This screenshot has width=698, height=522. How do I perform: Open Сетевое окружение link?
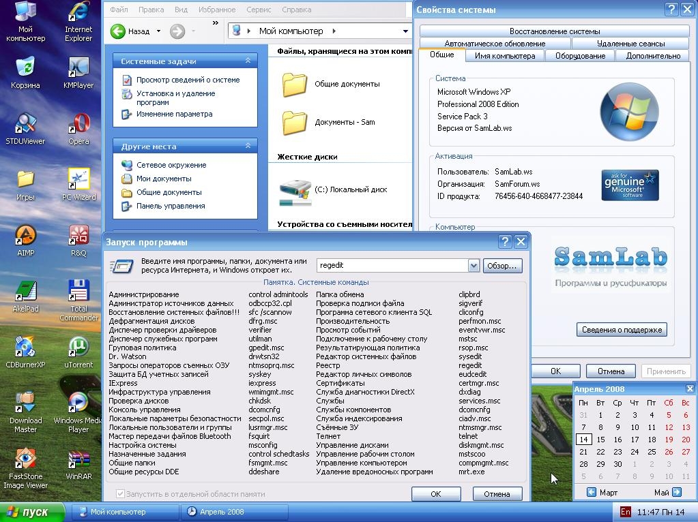pyautogui.click(x=171, y=165)
